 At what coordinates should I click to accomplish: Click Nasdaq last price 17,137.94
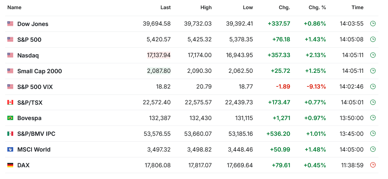coord(159,55)
